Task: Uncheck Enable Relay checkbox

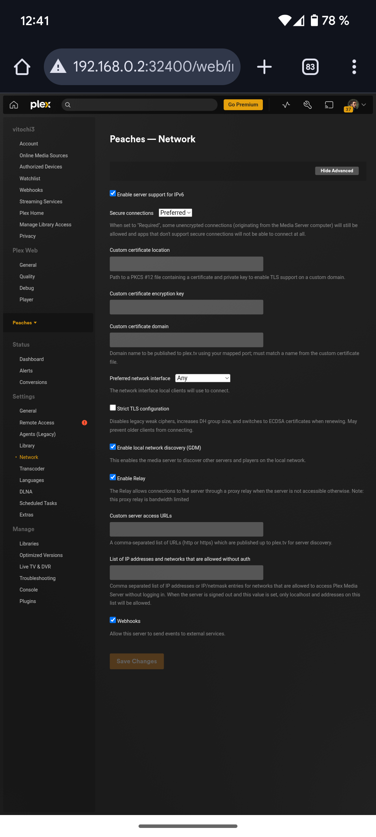Action: coord(113,477)
